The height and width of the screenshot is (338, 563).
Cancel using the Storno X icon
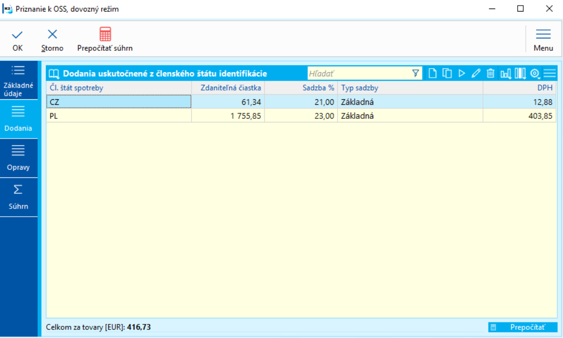click(52, 34)
